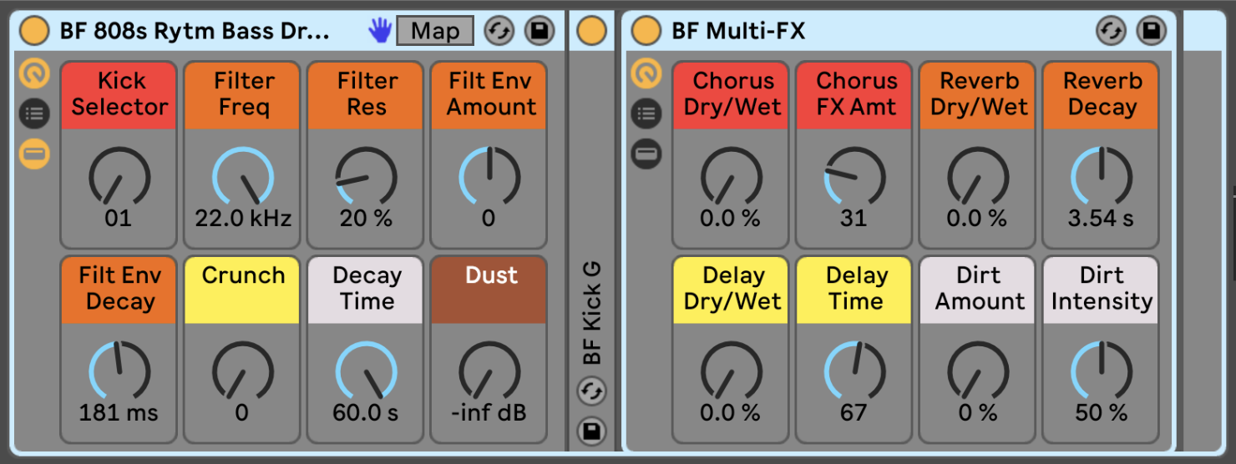
Task: Select the red Kick Selector macro label
Action: [x=119, y=95]
